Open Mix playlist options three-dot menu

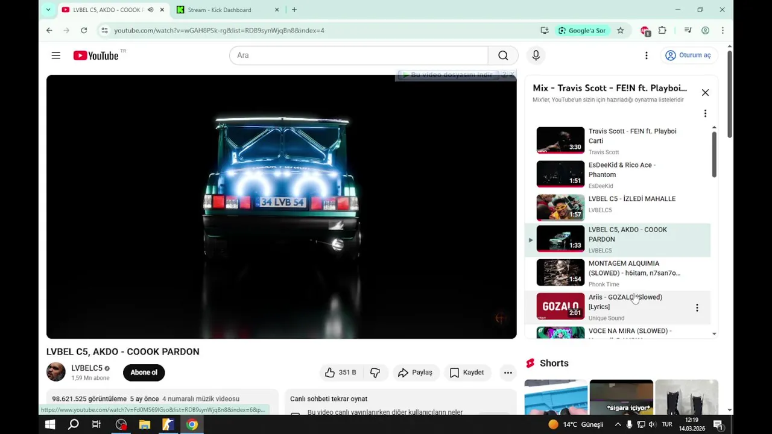point(705,113)
